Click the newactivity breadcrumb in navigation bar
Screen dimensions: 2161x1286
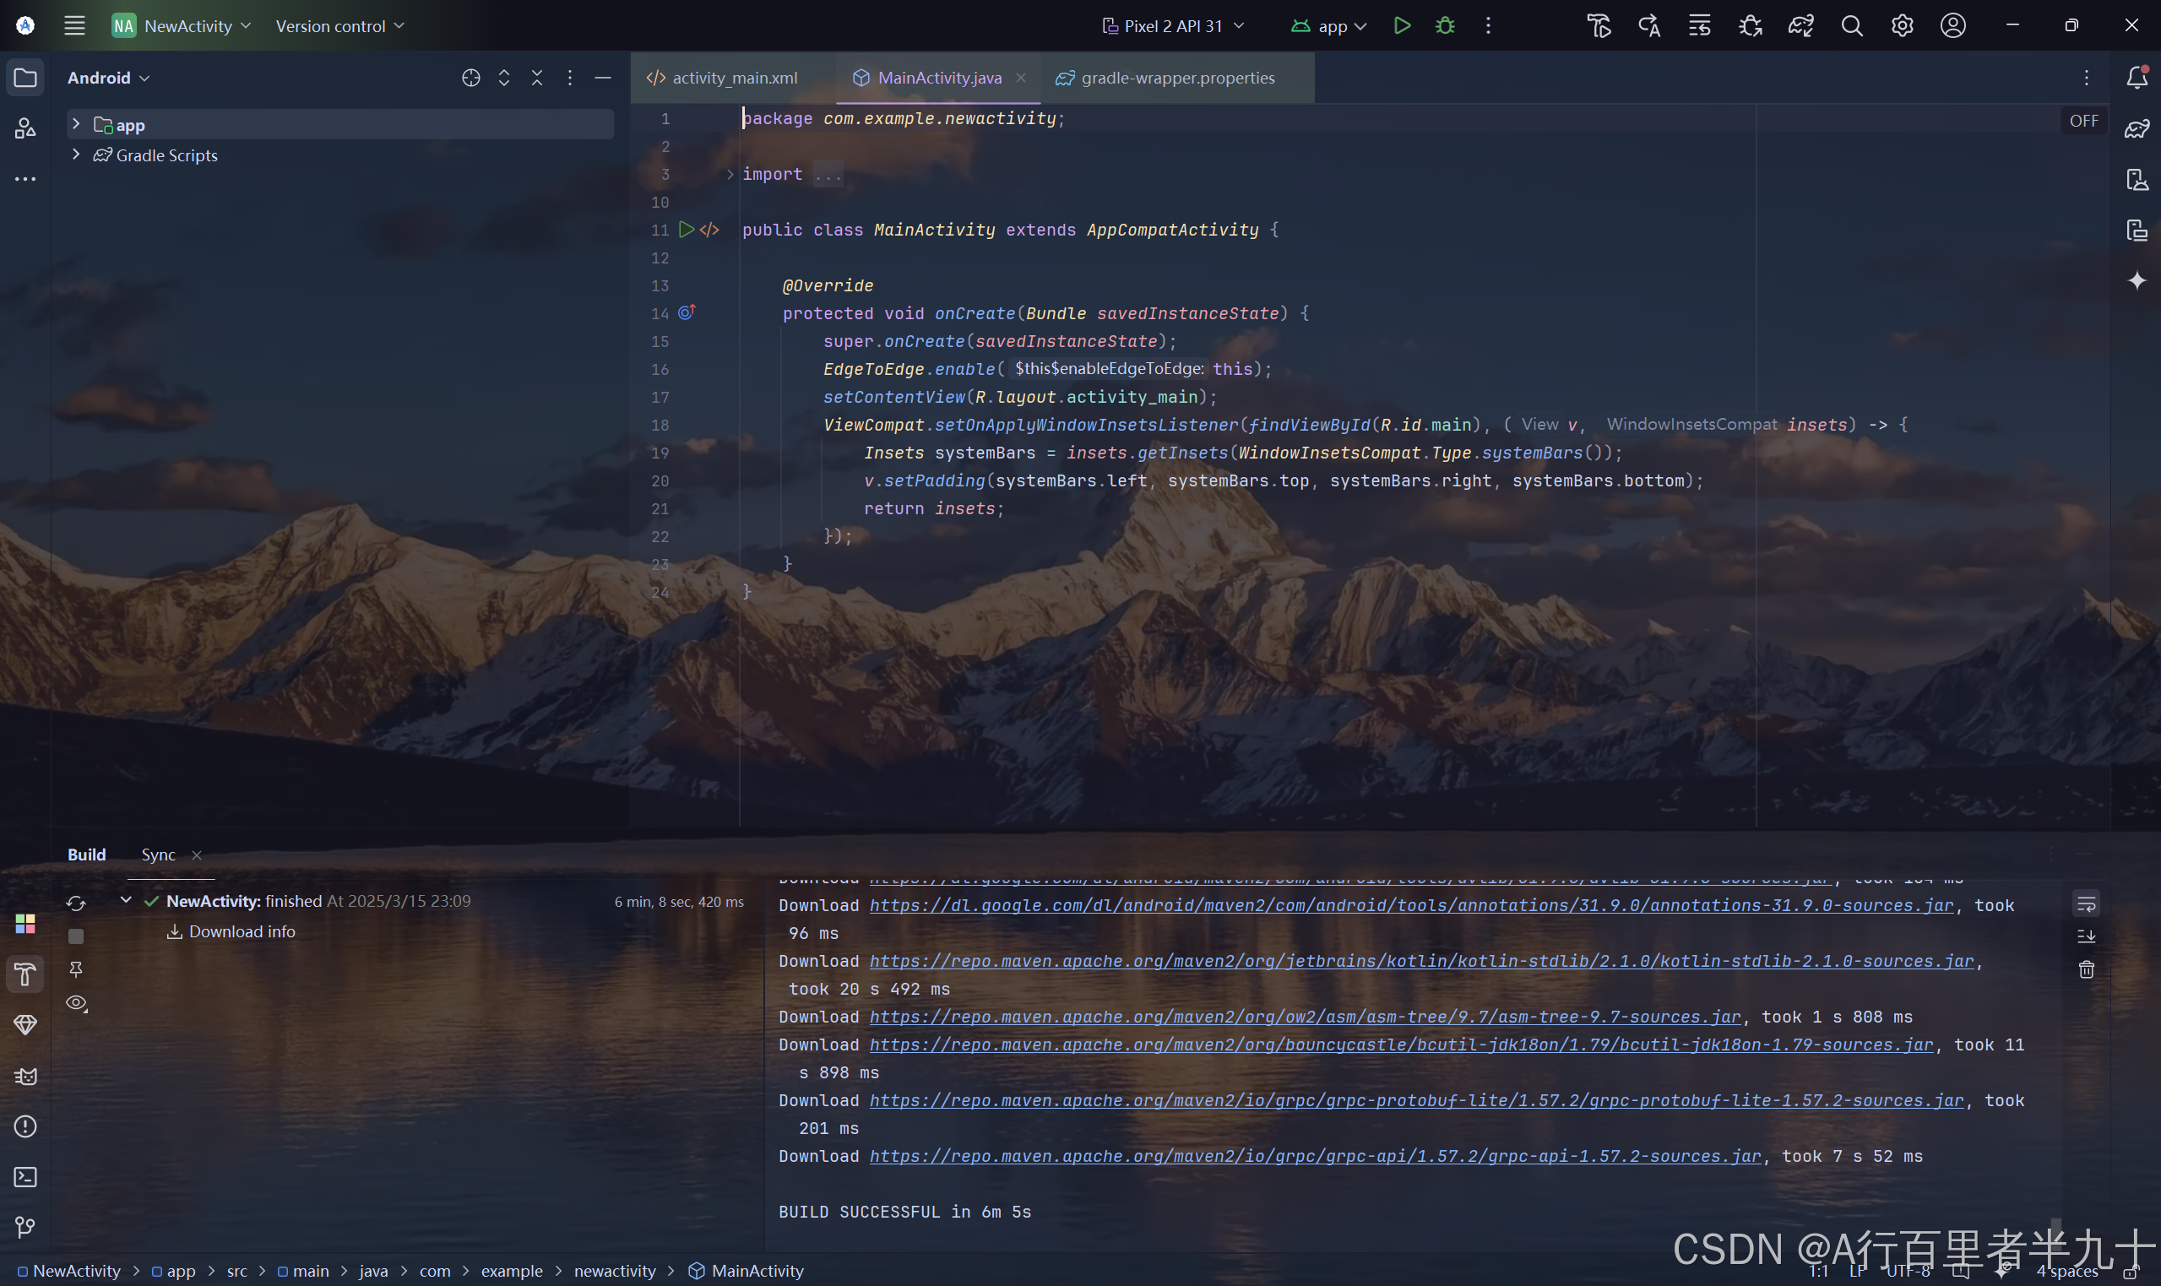click(614, 1271)
